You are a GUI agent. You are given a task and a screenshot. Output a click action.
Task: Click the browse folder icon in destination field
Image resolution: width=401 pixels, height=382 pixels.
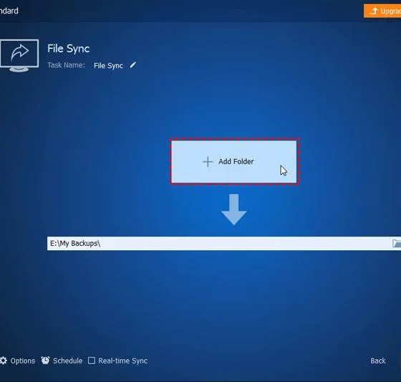point(397,243)
